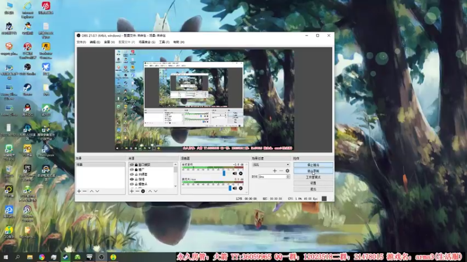Decrease transition duration with down arrow
Screen dimensions: 467x262
pos(288,178)
